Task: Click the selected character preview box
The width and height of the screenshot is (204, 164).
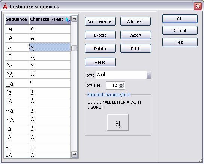Action: click(x=118, y=123)
